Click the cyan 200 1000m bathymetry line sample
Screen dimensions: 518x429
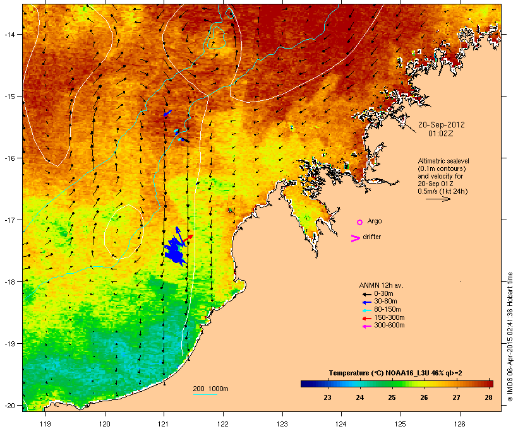click(205, 395)
